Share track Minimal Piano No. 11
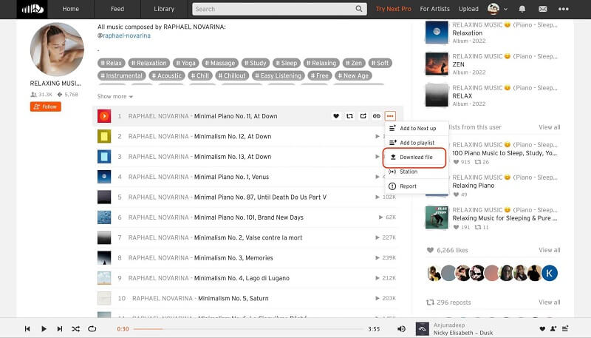Image resolution: width=591 pixels, height=338 pixels. [363, 116]
